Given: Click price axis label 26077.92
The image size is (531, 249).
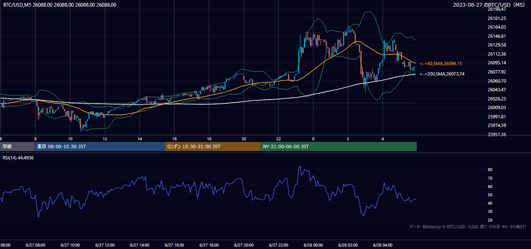Looking at the screenshot, I should (497, 72).
